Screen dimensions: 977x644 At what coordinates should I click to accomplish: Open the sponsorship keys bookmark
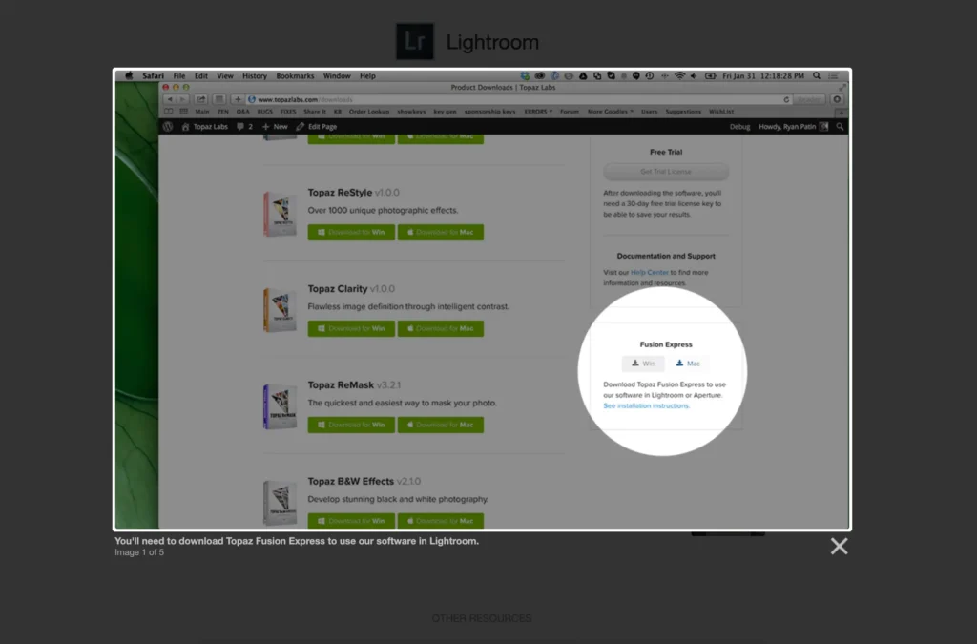(489, 112)
